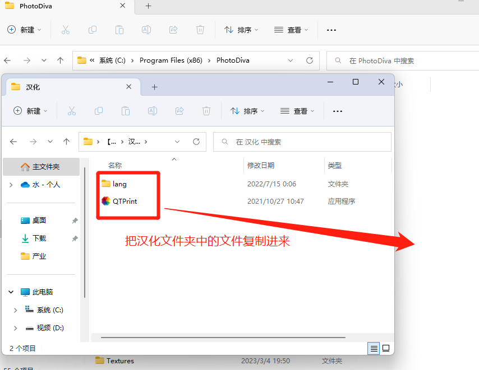The image size is (479, 370).
Task: Switch to details view in 汉化 status bar
Action: coord(374,348)
